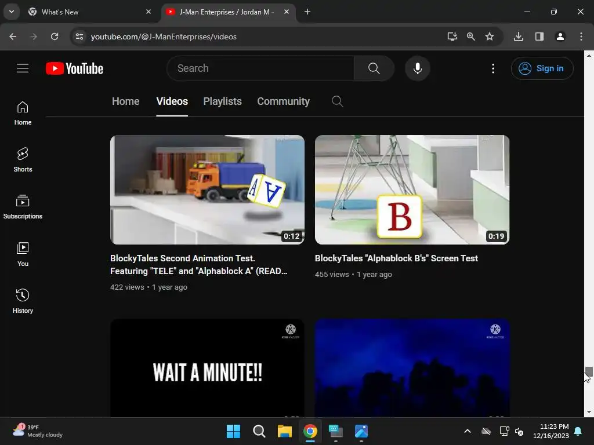Bookmark this page with the star icon
This screenshot has width=594, height=445.
[x=490, y=37]
